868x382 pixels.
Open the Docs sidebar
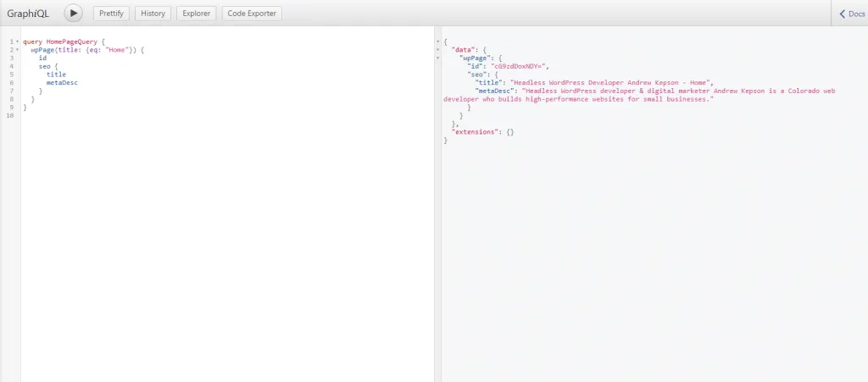(851, 14)
